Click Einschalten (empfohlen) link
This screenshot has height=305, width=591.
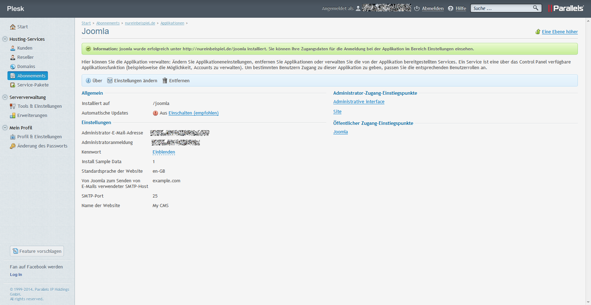193,113
